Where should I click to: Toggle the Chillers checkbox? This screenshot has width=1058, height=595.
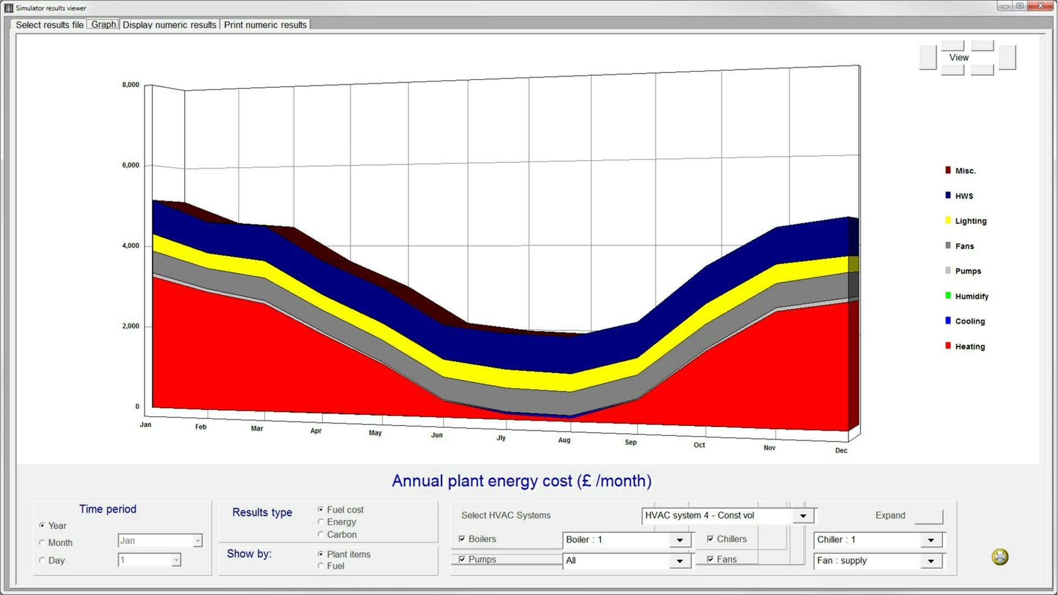pos(710,539)
